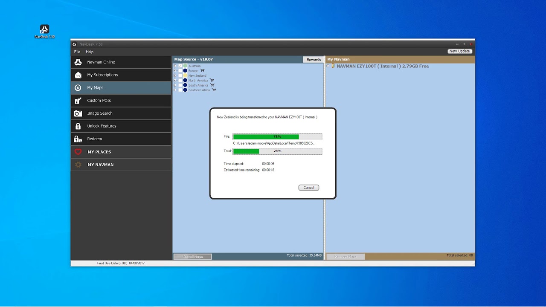
Task: Click the MY PLACES heart icon
Action: coord(78,152)
